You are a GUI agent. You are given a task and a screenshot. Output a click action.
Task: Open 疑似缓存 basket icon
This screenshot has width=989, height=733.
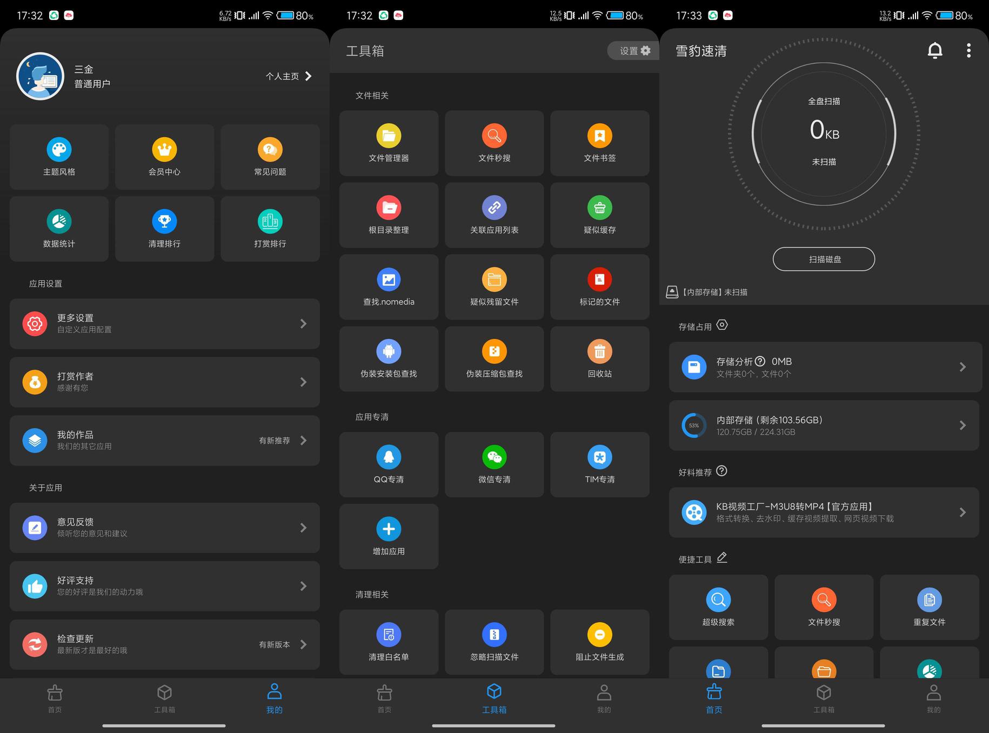(x=599, y=208)
